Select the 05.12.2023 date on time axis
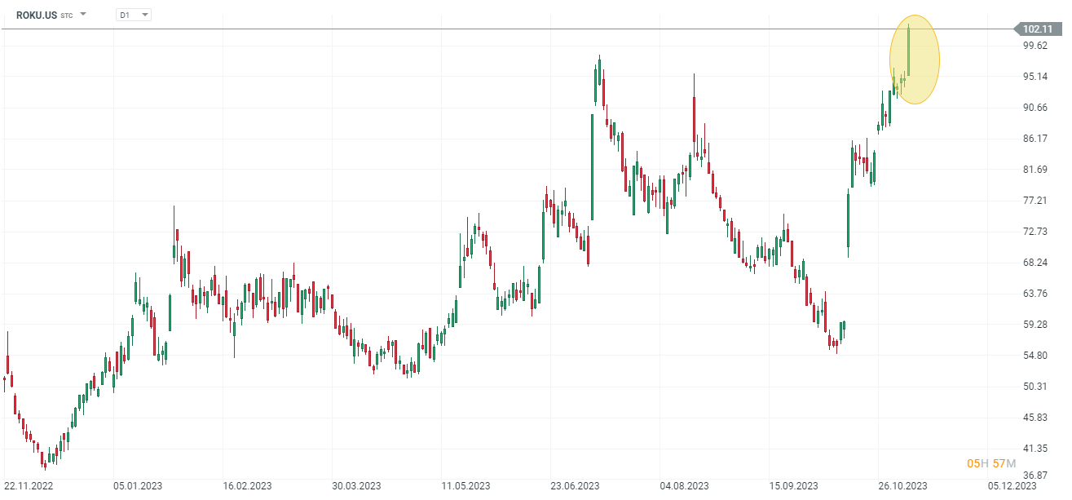The image size is (1072, 500). point(1012,485)
